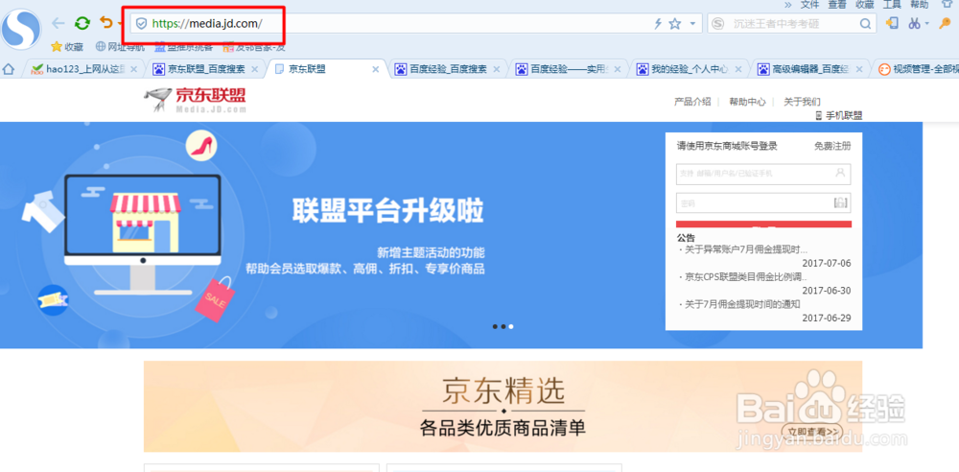The height and width of the screenshot is (472, 959).
Task: Open 帮助中心 link
Action: tap(747, 102)
